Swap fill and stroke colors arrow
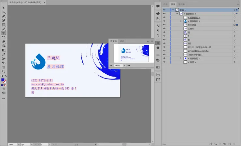 pyautogui.click(x=6, y=76)
